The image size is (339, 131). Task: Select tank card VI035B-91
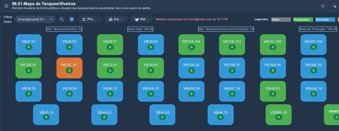[x=232, y=68]
